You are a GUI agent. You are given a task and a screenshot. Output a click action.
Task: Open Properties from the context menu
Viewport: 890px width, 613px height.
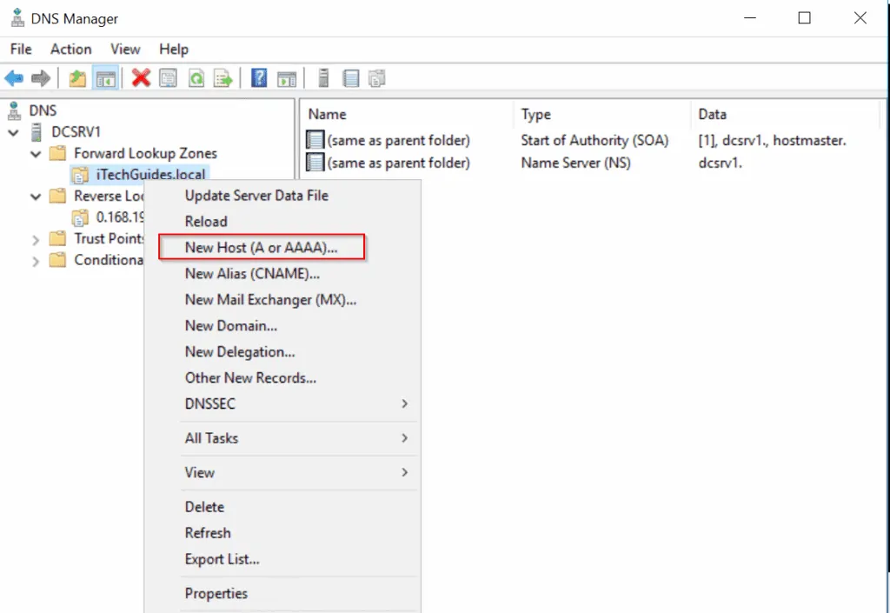(216, 593)
